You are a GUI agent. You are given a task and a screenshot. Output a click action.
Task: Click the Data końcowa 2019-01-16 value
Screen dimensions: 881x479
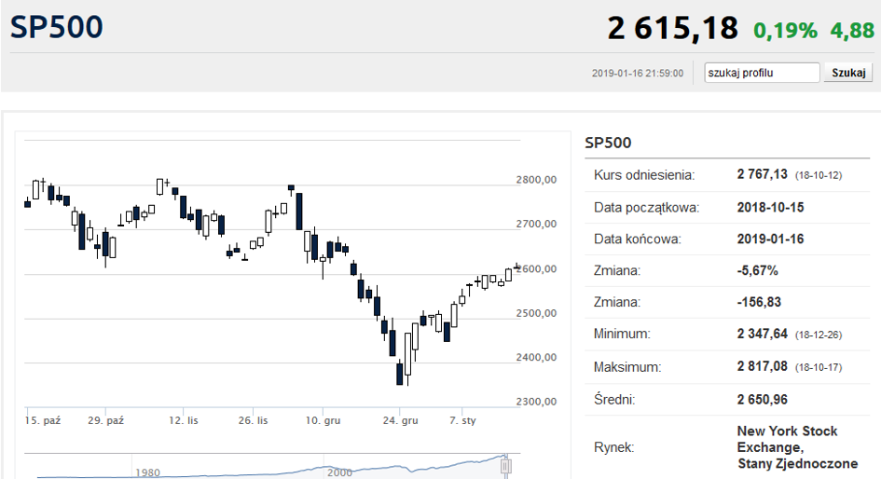click(x=770, y=239)
